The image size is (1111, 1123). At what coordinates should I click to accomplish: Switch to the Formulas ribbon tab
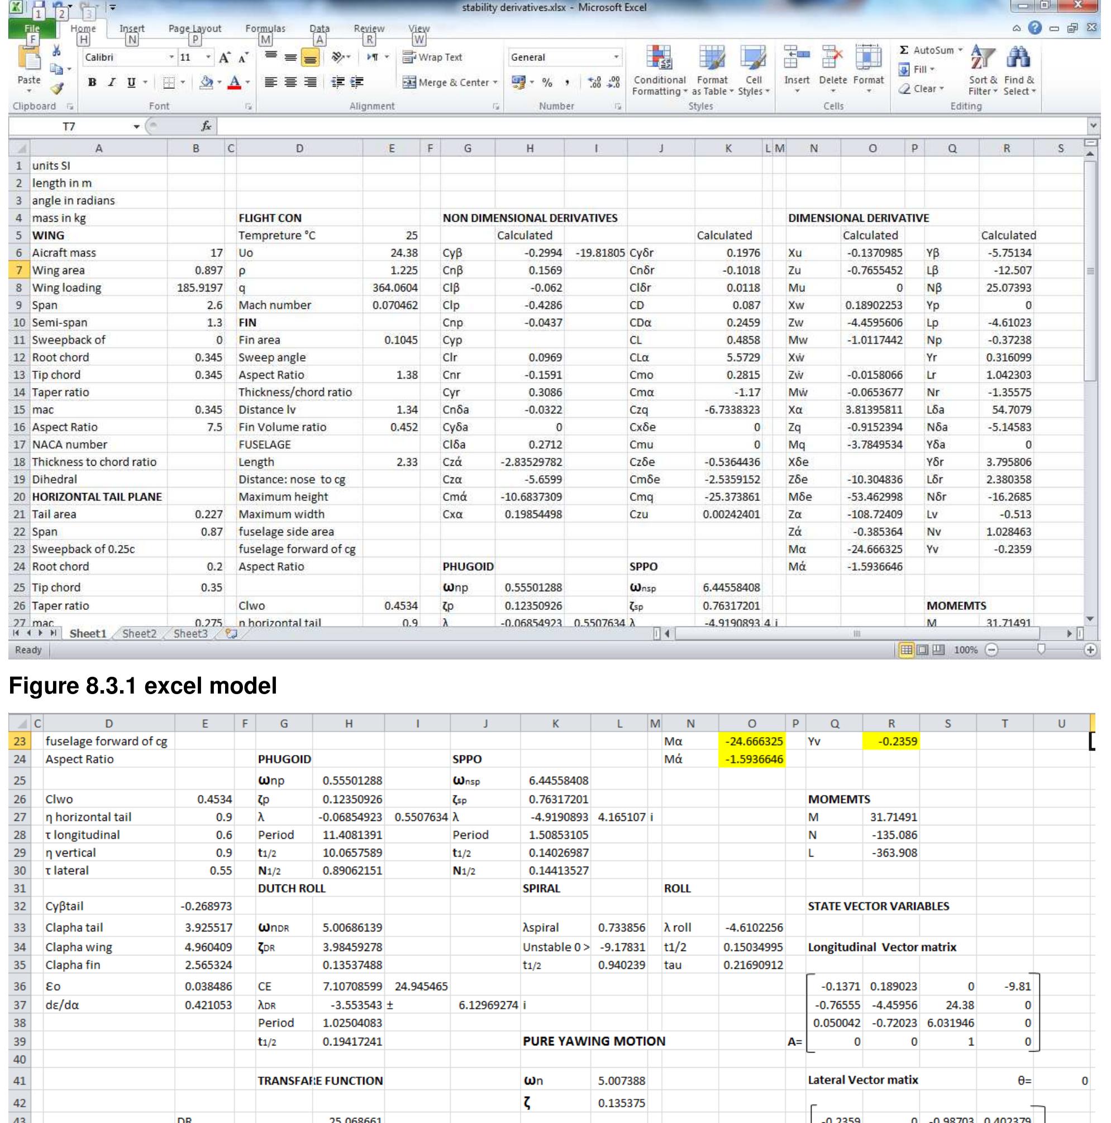265,28
